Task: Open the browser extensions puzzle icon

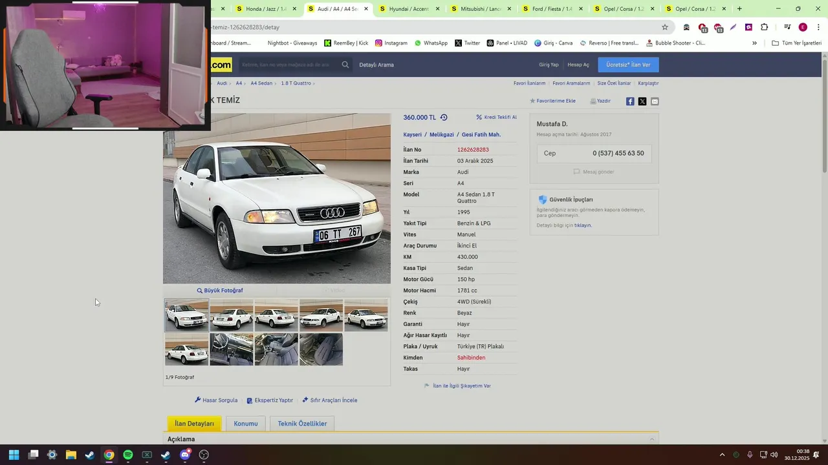Action: pos(764,27)
